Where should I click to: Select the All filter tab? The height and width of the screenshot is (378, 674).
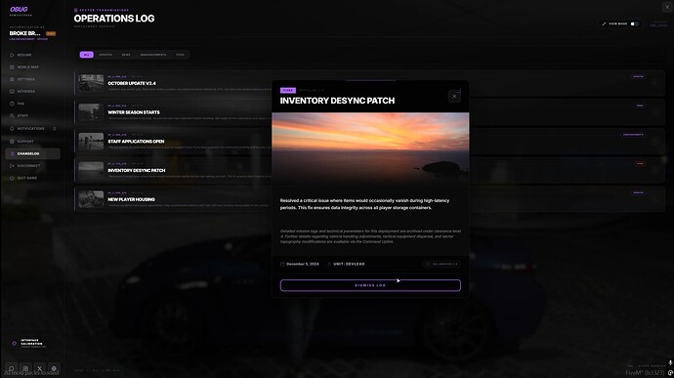pyautogui.click(x=86, y=55)
